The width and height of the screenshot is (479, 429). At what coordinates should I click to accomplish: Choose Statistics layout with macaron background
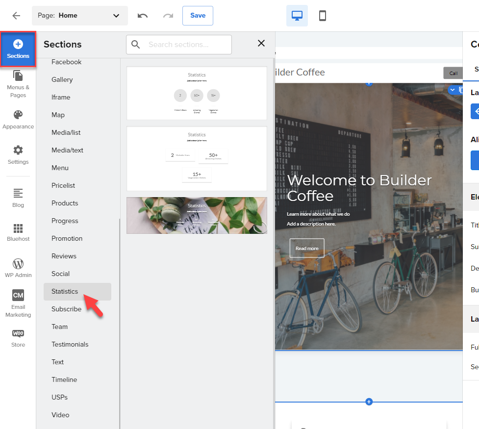(x=197, y=215)
